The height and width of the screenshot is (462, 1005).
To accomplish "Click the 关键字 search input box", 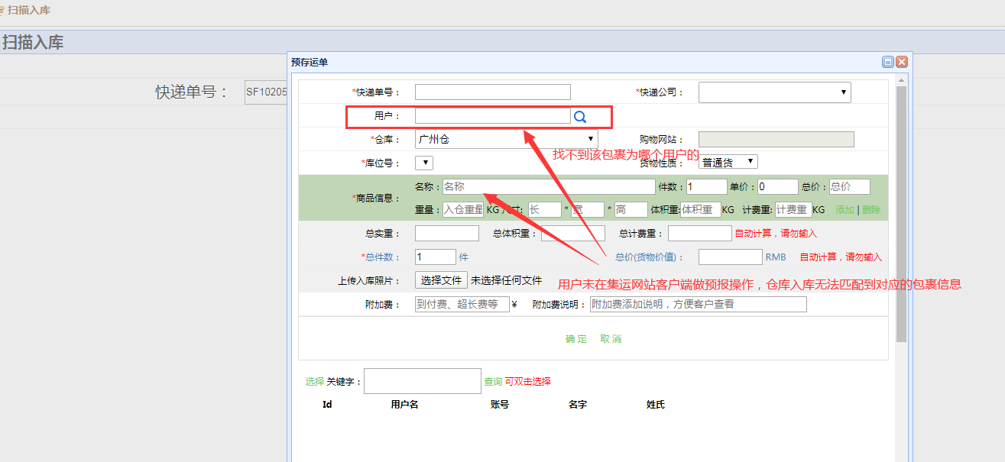I will [422, 381].
